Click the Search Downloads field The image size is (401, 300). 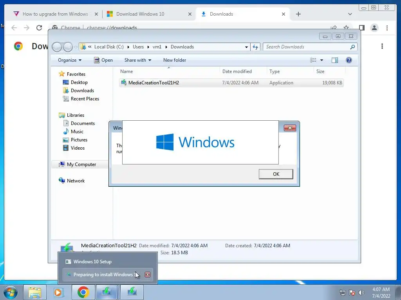click(x=307, y=47)
